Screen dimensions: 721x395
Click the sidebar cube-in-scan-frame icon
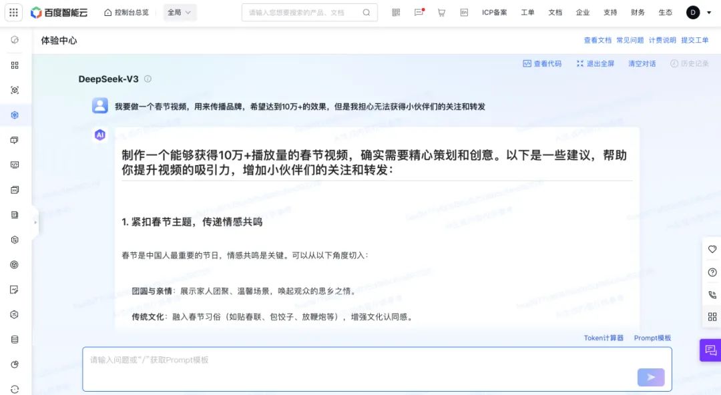15,91
